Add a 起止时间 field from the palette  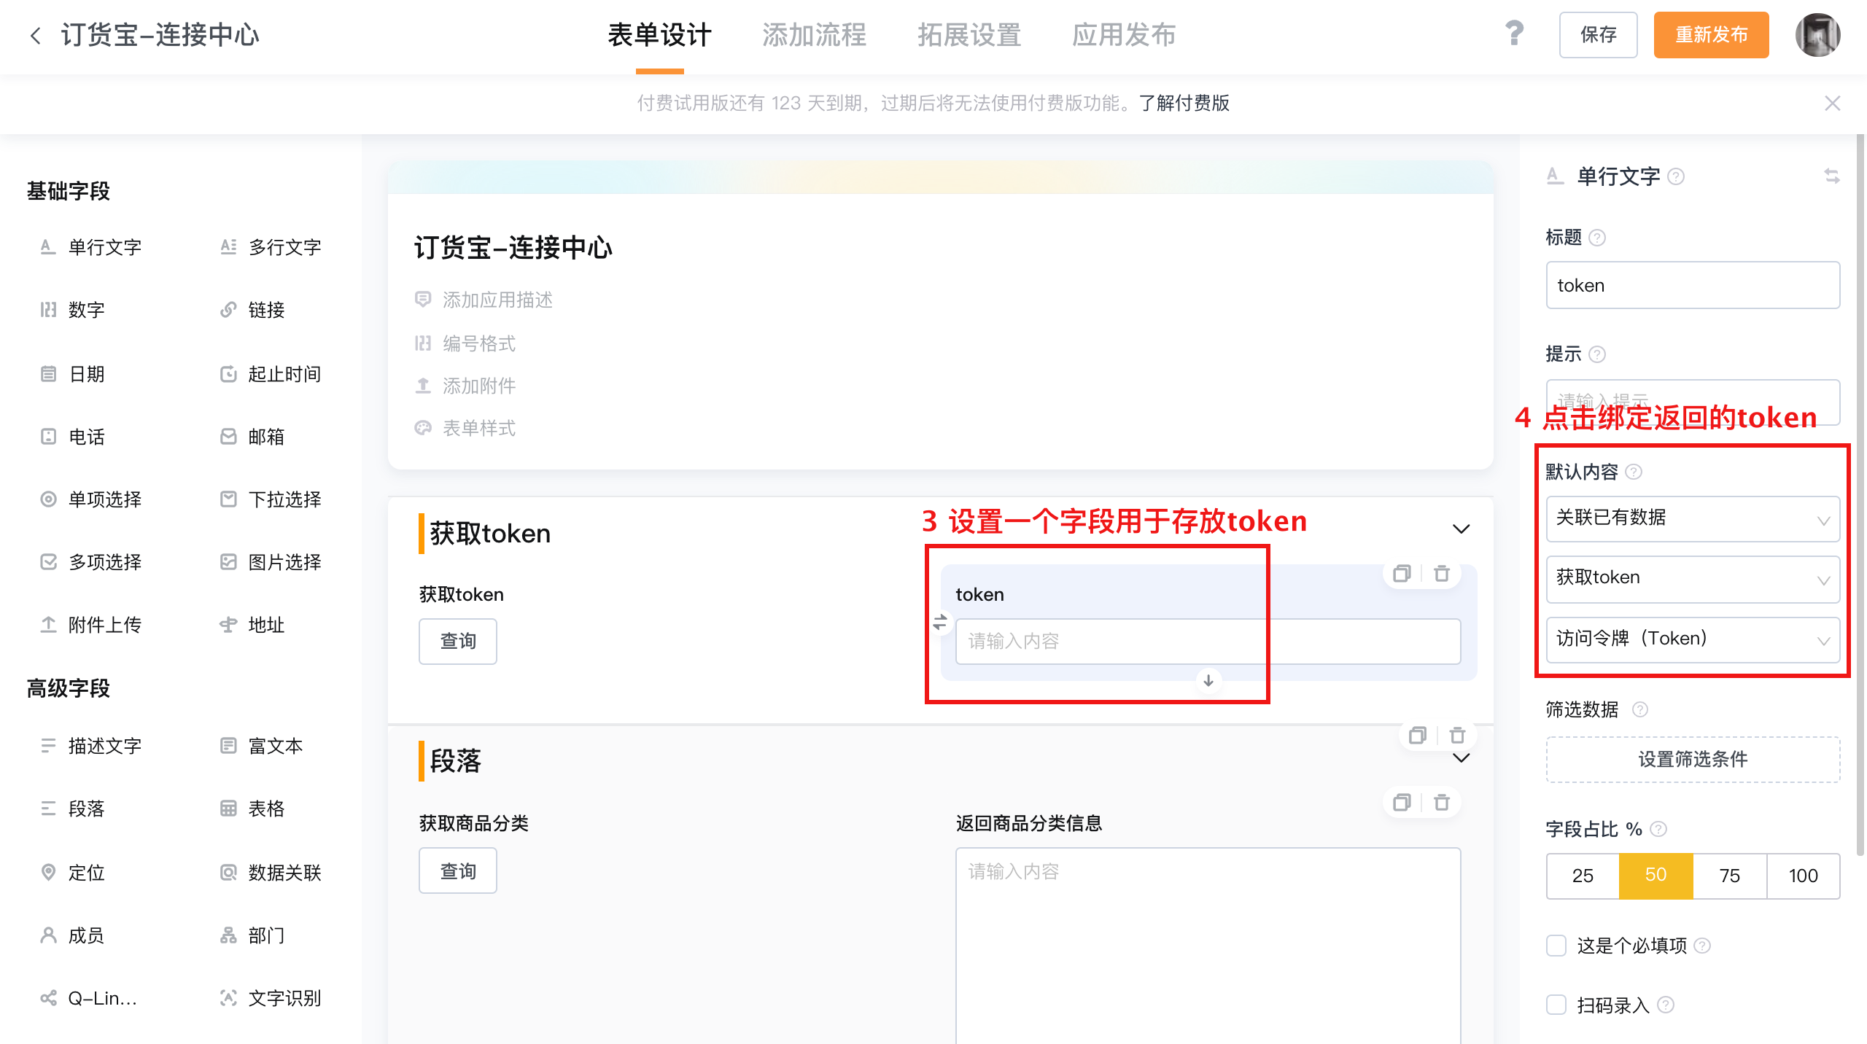click(x=271, y=374)
